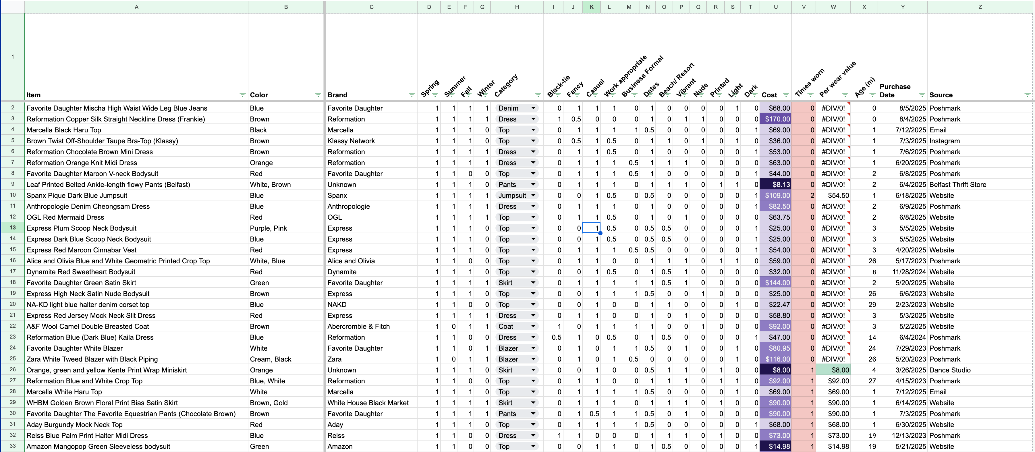Image resolution: width=1035 pixels, height=452 pixels.
Task: Open the Category column filter icon
Action: (538, 95)
